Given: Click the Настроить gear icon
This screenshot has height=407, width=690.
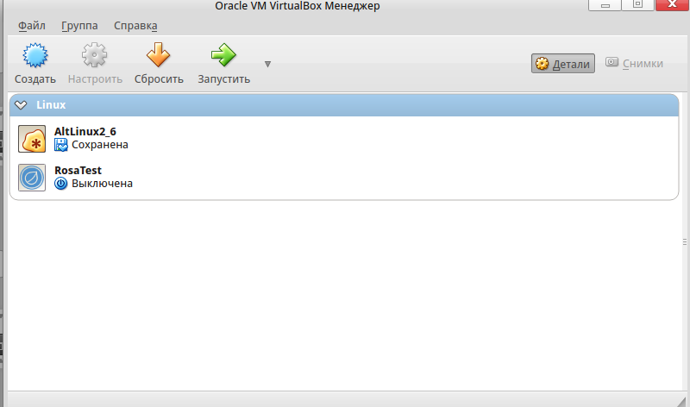Looking at the screenshot, I should tap(94, 55).
